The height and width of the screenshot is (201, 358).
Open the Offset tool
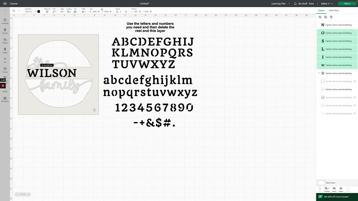pos(83,11)
